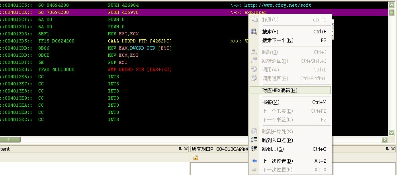Screen dimensions: 397x175
Task: Open 对应HEX编辑(H) from the context menu
Action: click(x=290, y=90)
